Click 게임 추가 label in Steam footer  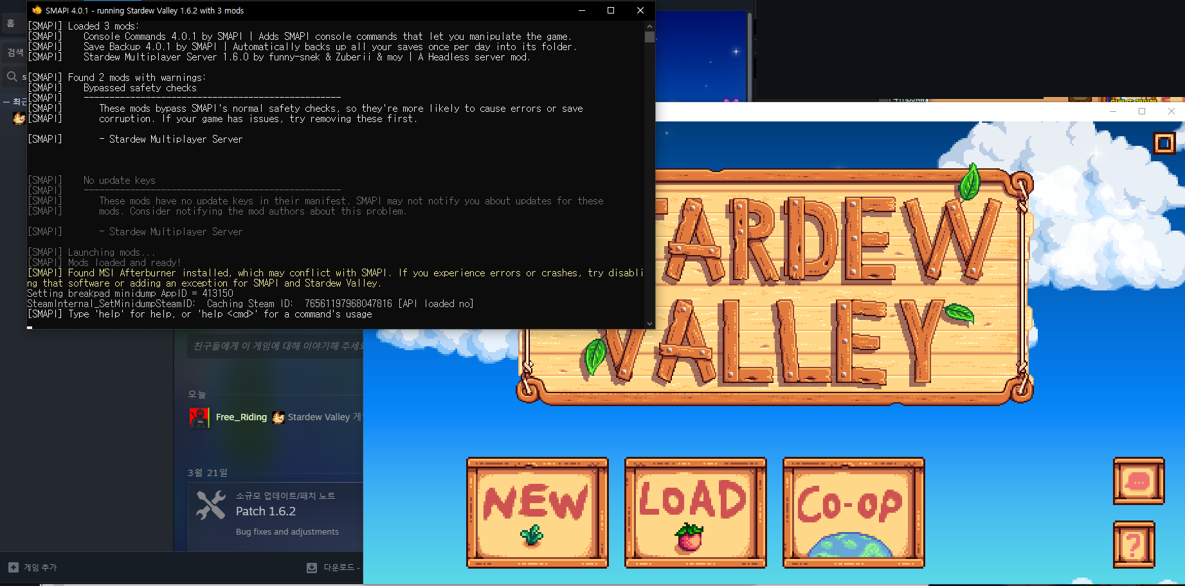(40, 567)
